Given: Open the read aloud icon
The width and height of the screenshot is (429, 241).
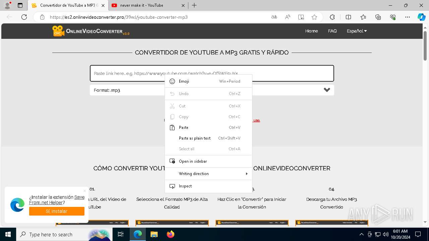Looking at the screenshot, I should 288,17.
